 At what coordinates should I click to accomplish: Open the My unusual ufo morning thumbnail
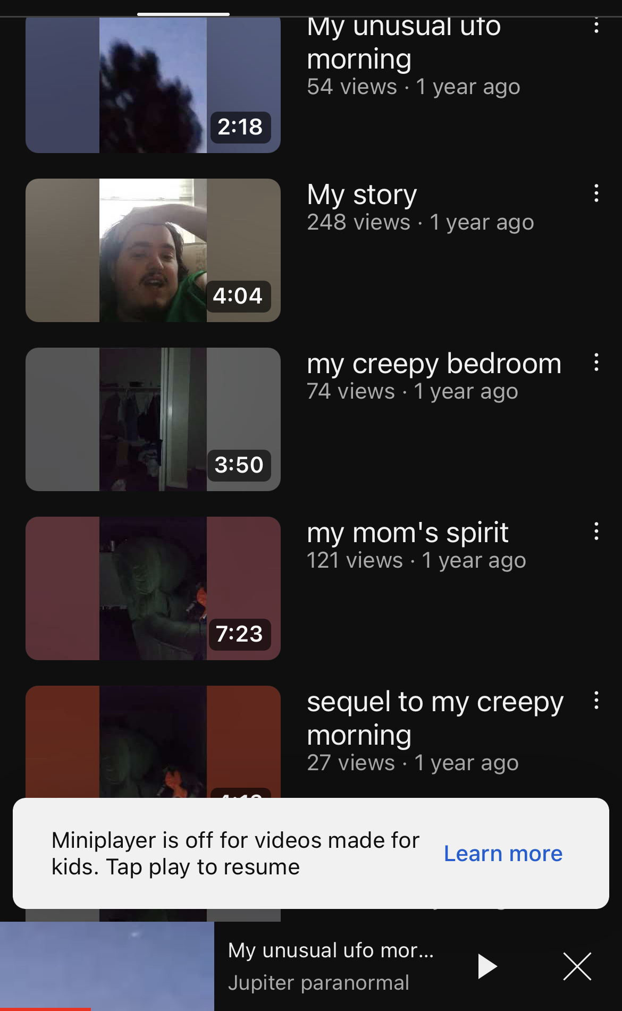click(153, 85)
